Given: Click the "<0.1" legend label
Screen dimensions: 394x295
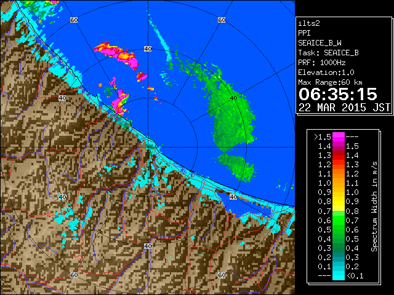Looking at the screenshot, I should pyautogui.click(x=355, y=276).
